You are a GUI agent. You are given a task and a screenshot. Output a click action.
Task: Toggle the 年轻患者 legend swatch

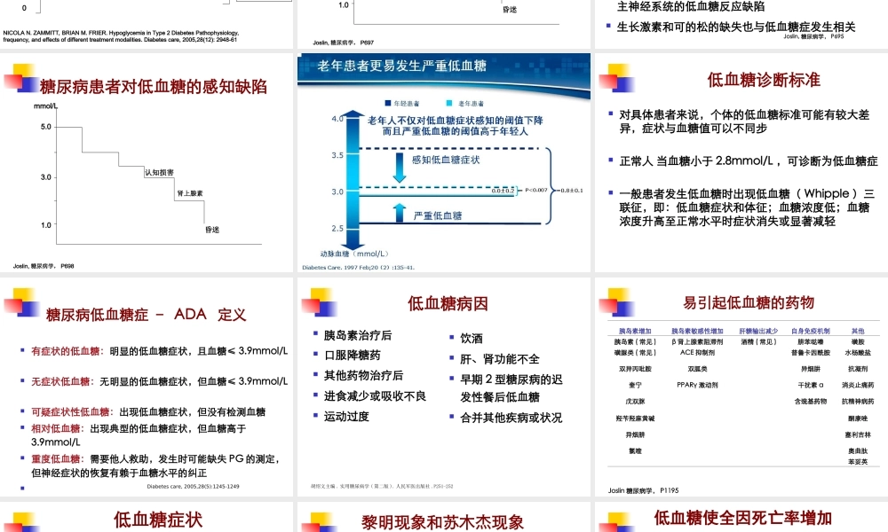[x=387, y=102]
